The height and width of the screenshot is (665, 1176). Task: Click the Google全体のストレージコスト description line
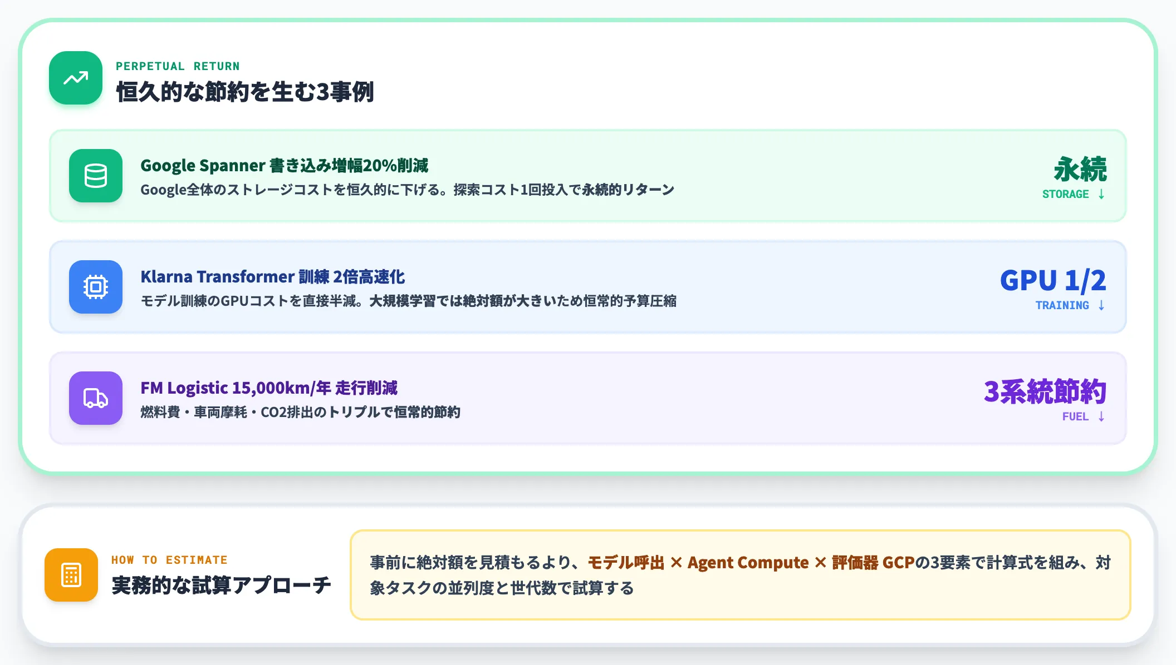(x=408, y=190)
